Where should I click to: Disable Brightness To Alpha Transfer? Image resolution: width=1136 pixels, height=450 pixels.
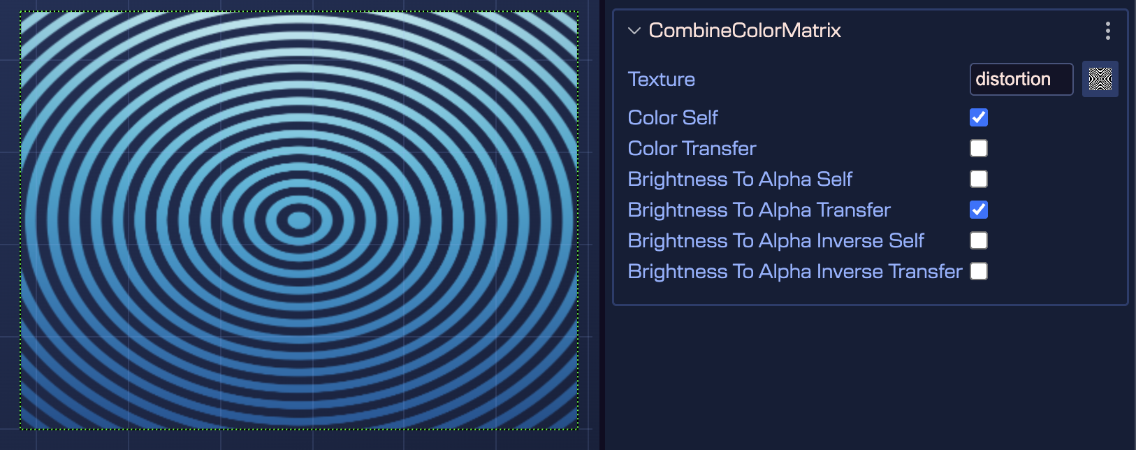tap(979, 210)
